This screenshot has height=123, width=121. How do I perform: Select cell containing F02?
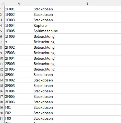click(x=19, y=113)
